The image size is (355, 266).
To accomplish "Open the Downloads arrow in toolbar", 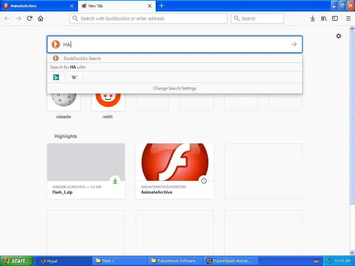I will pos(313,18).
